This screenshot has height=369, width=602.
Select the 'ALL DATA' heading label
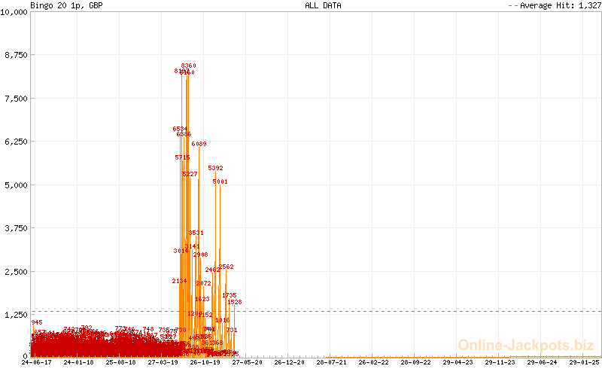point(323,5)
